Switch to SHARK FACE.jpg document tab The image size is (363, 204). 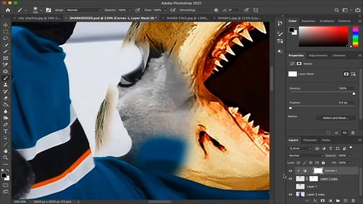187,18
